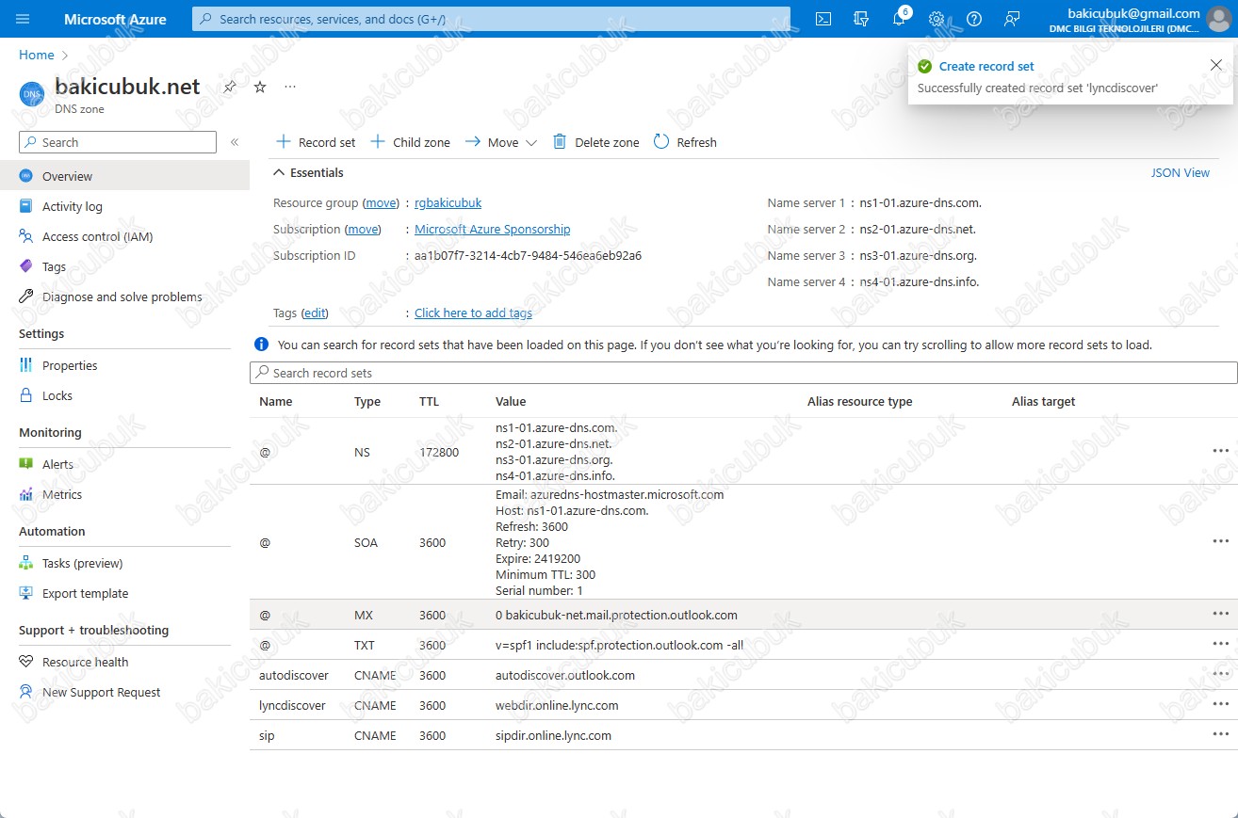
Task: Open context menu for autodiscover record row
Action: point(1221,674)
